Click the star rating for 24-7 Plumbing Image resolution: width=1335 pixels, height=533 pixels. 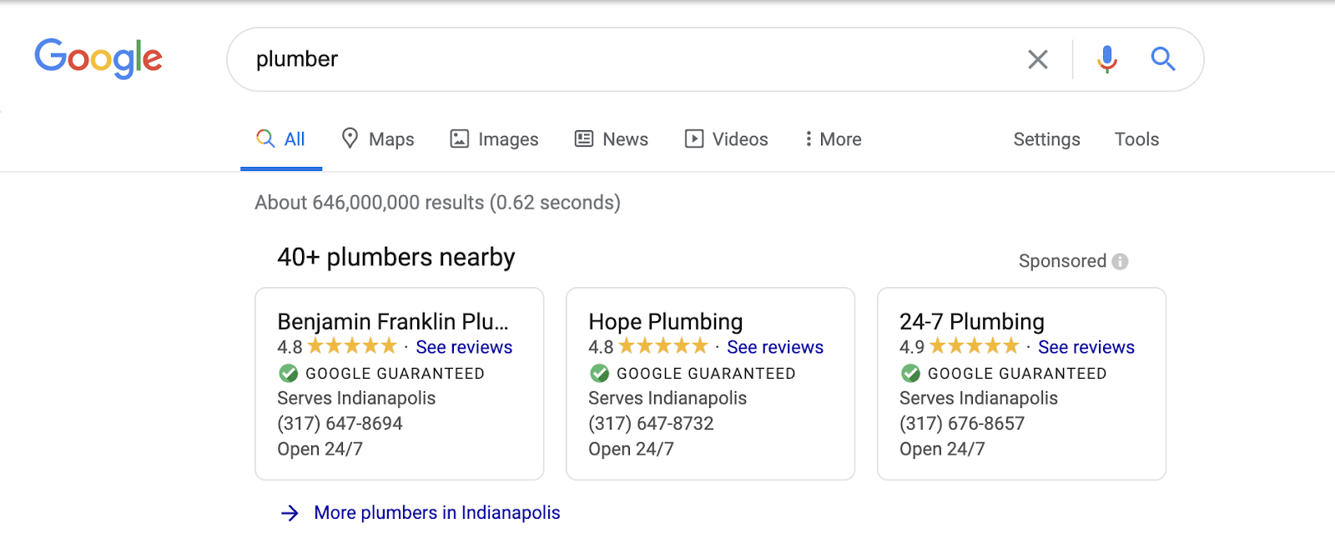click(972, 346)
